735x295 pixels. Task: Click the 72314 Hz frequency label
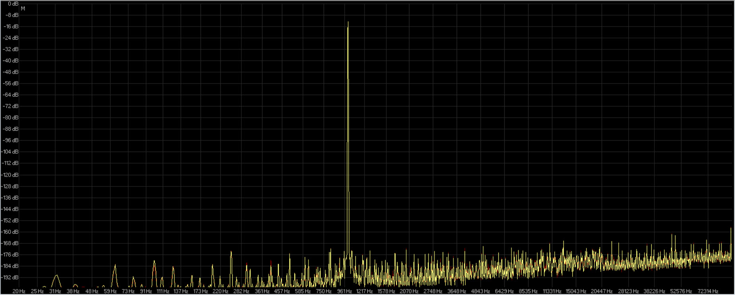707,291
